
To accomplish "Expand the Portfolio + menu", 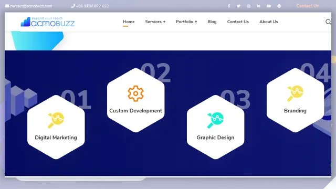I will (x=186, y=22).
